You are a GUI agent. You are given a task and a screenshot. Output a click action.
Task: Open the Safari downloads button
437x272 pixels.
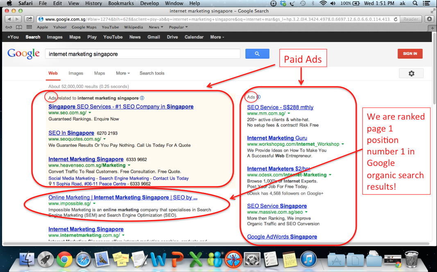pos(430,19)
